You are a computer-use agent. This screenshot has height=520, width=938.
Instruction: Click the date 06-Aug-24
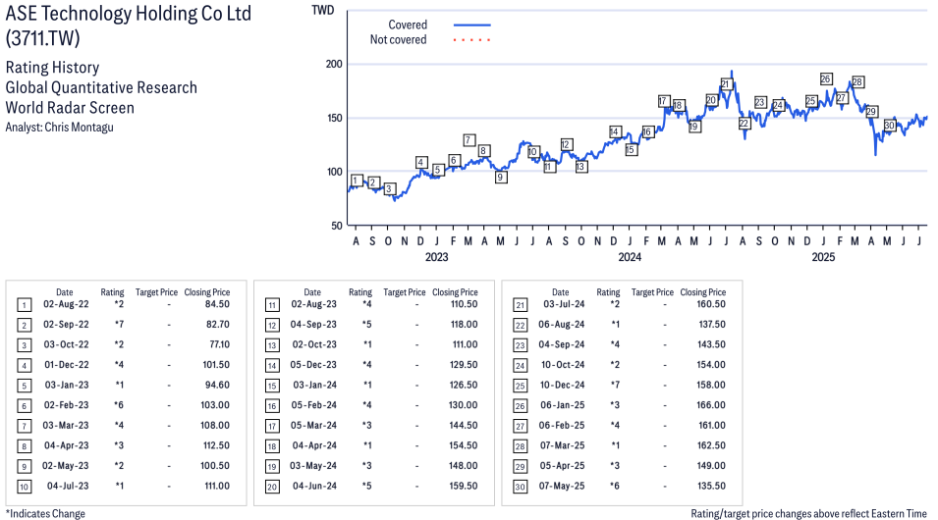pyautogui.click(x=562, y=325)
